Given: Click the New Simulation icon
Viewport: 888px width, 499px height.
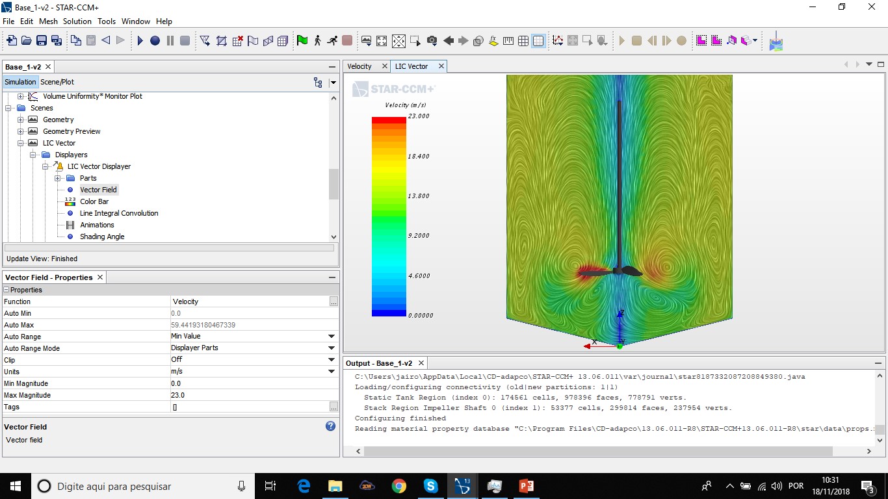Looking at the screenshot, I should [12, 41].
